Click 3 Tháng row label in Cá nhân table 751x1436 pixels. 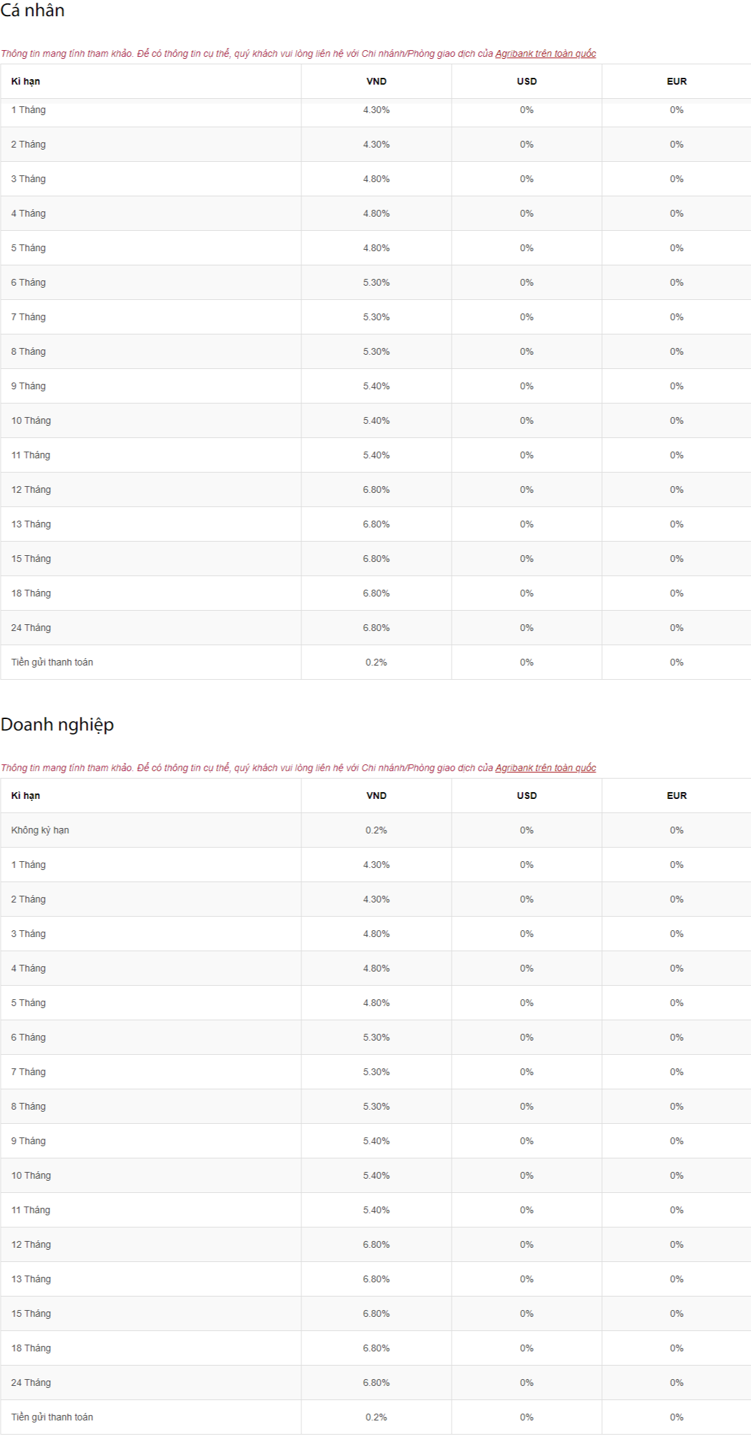coord(28,179)
